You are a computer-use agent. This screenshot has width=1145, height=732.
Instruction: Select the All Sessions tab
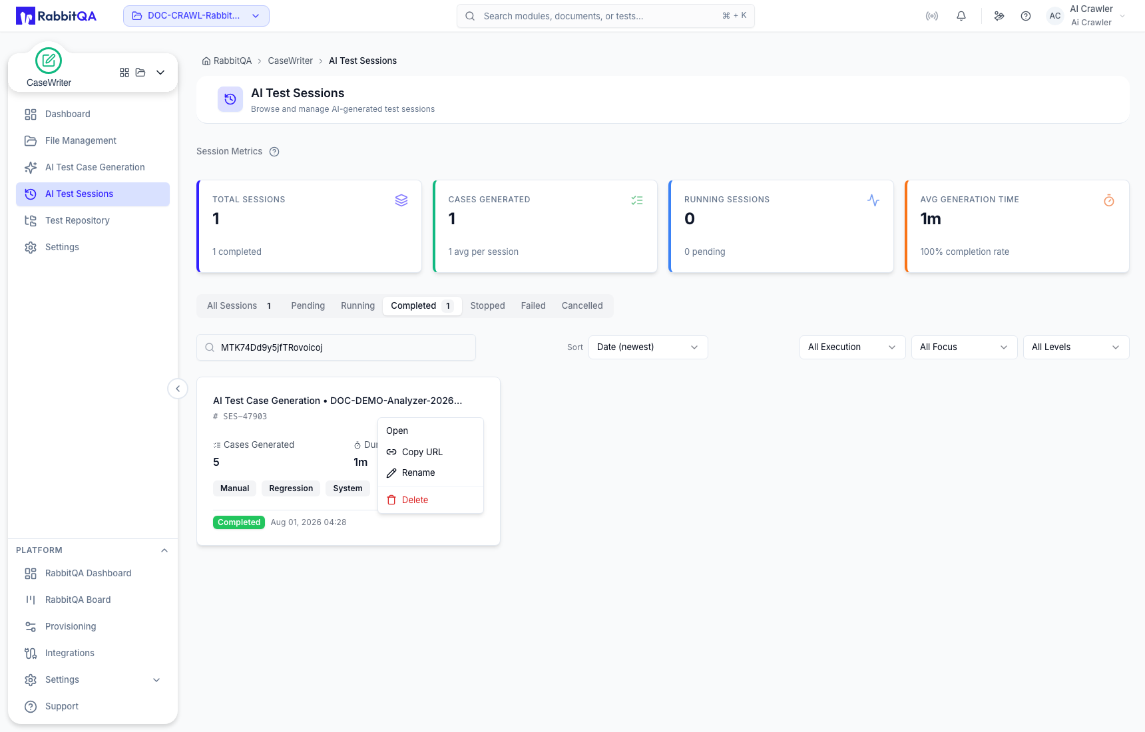pyautogui.click(x=240, y=306)
